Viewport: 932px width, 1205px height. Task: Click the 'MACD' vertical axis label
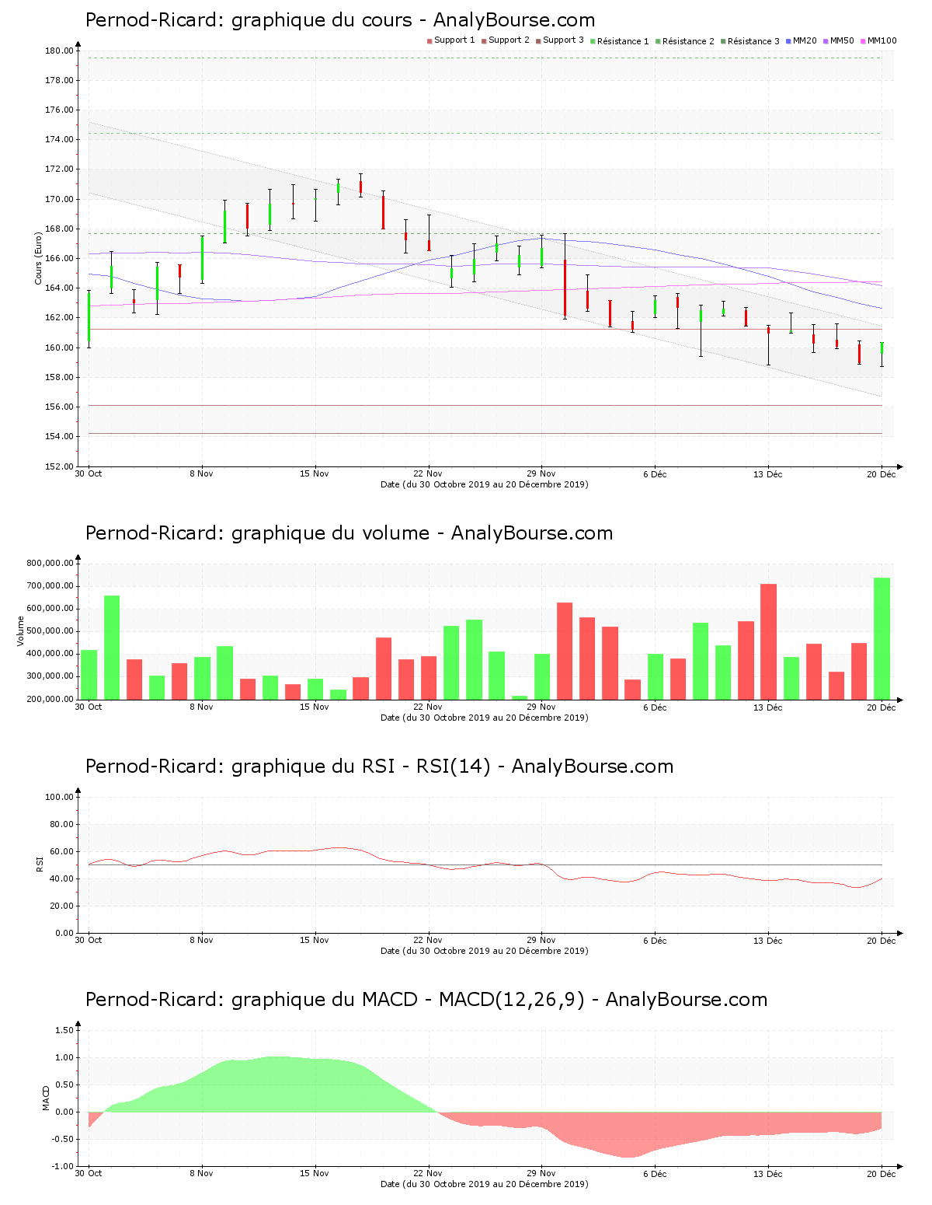(46, 1098)
